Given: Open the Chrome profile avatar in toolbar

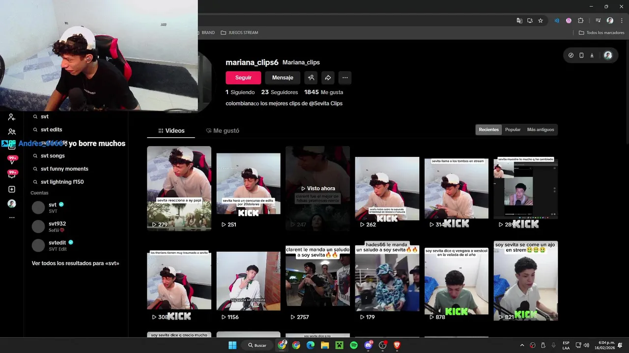Looking at the screenshot, I should click(x=610, y=21).
